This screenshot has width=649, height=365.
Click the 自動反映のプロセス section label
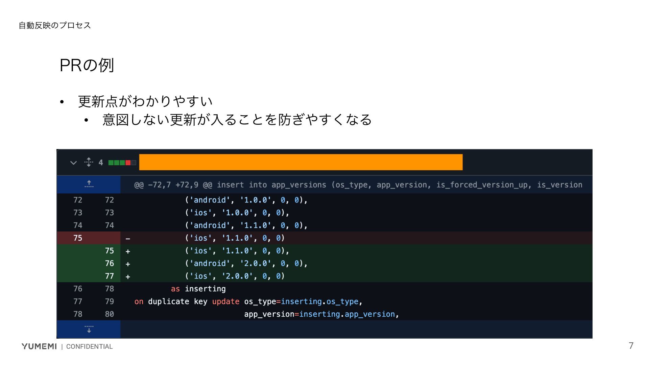(55, 25)
